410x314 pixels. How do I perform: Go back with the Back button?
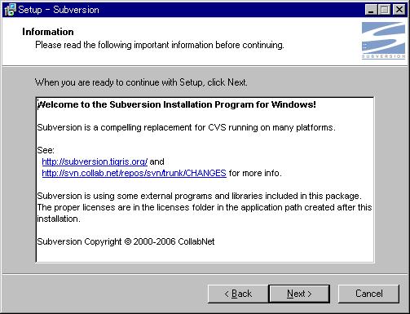coord(238,294)
